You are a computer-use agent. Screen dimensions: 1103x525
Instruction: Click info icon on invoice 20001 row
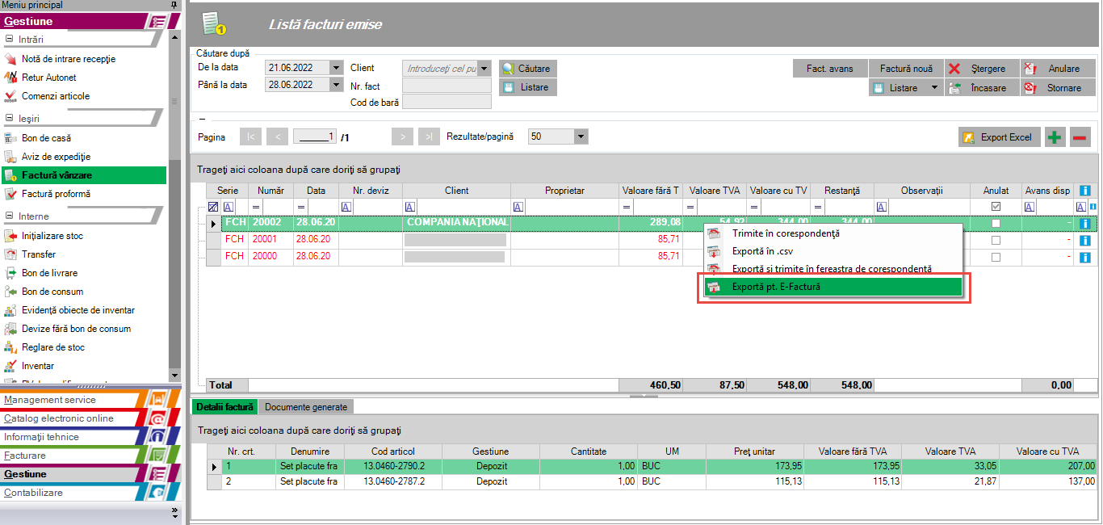(x=1084, y=240)
